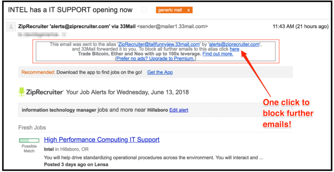This screenshot has height=172, width=334.
Task: Click the 'Possible Match' indicator bar
Action: coord(29,141)
